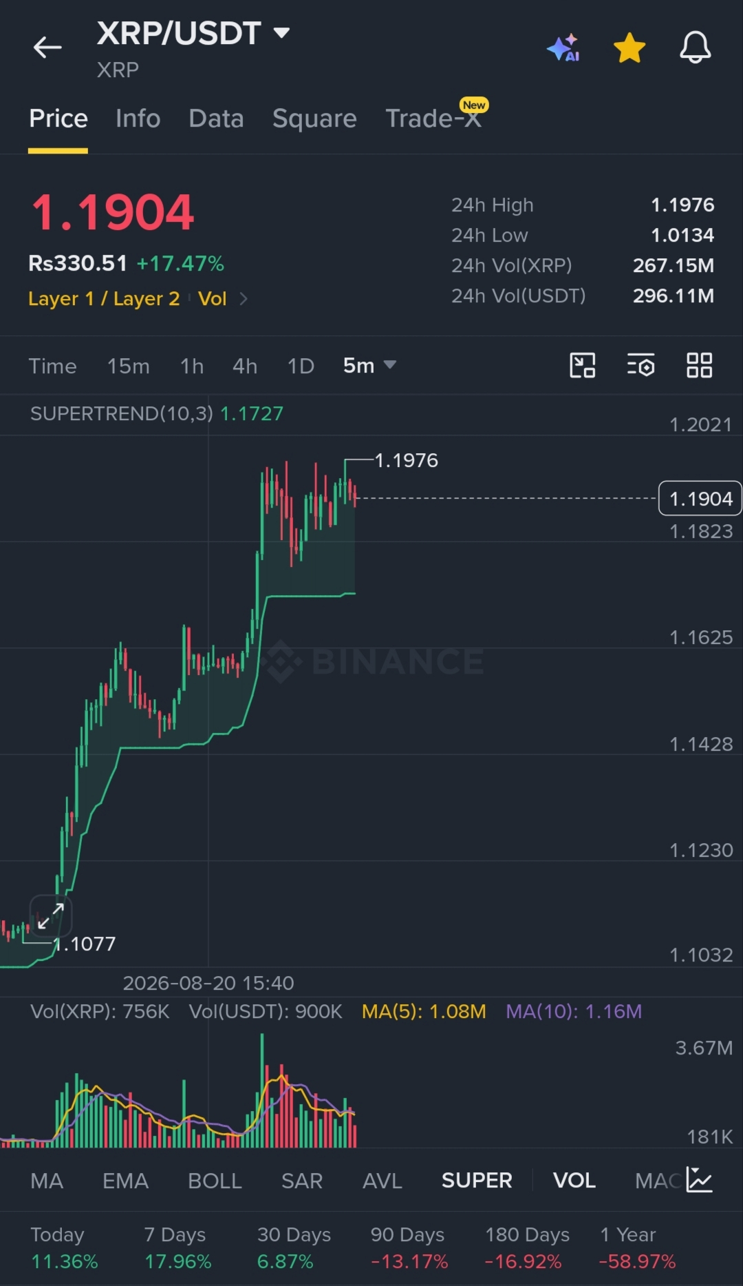Tap the 180 Days -16.92% performance
743x1286 pixels.
tap(527, 1247)
